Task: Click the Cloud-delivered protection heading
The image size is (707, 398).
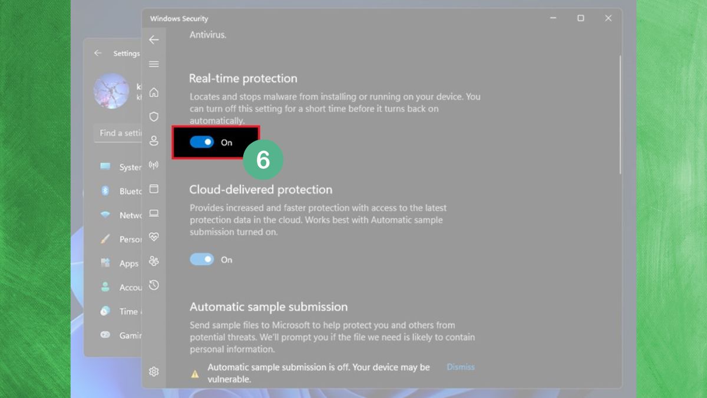Action: (261, 190)
